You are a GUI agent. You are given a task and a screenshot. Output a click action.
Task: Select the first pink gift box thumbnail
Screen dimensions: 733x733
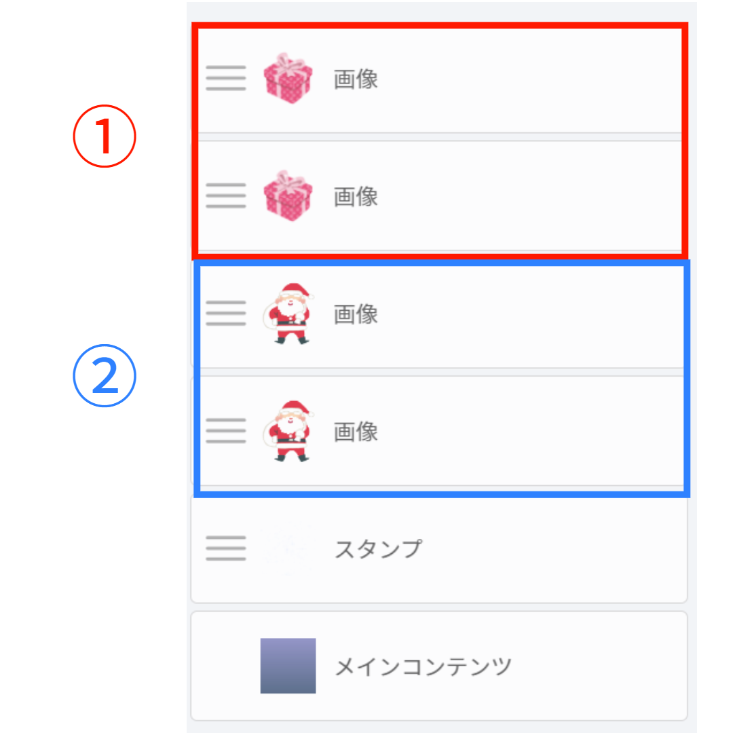click(x=288, y=79)
